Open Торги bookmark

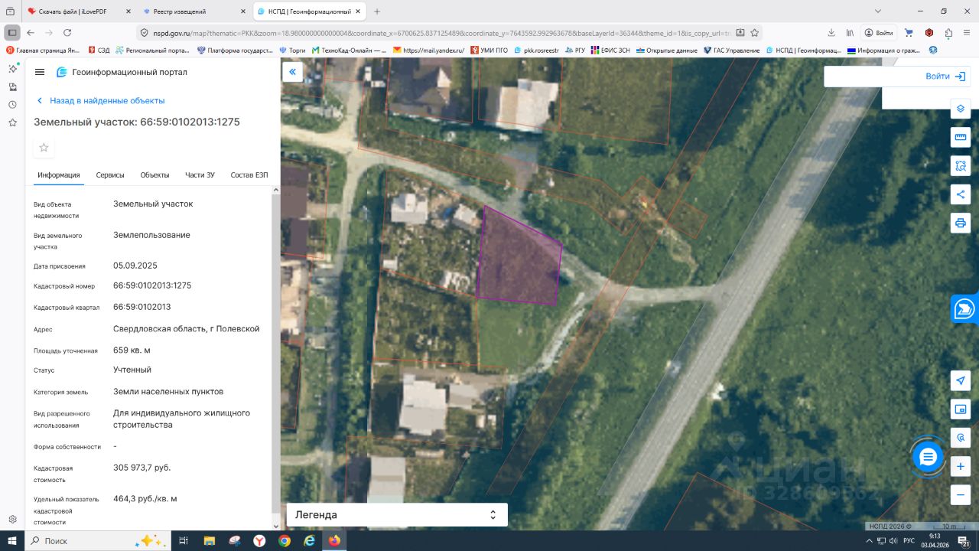292,51
